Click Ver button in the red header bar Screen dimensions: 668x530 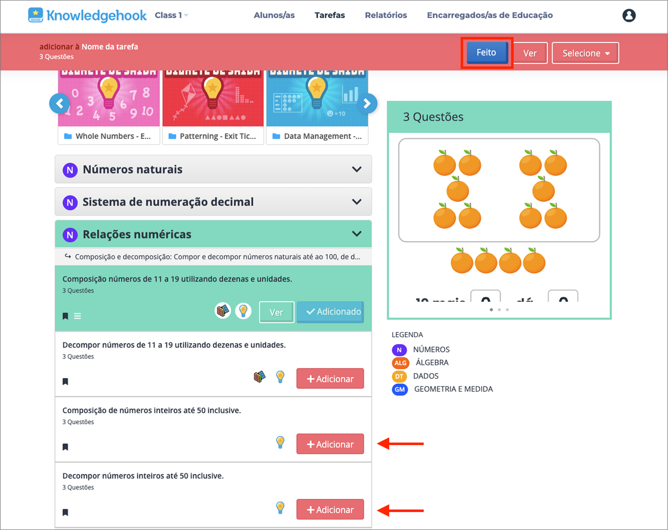click(530, 53)
